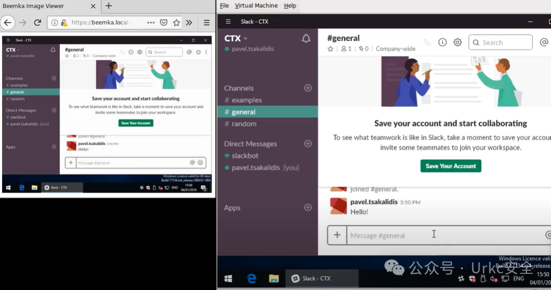Add a channel with Channels plus icon
Viewport: 551px width, 290px height.
[x=308, y=88]
